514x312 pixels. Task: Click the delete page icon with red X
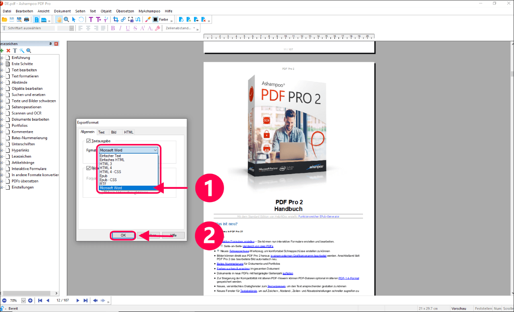coord(204,19)
